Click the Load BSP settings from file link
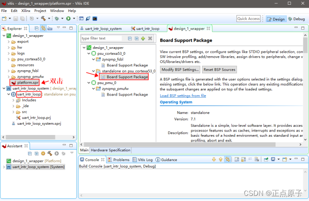Image resolution: width=309 pixels, height=201 pixels. click(x=183, y=96)
